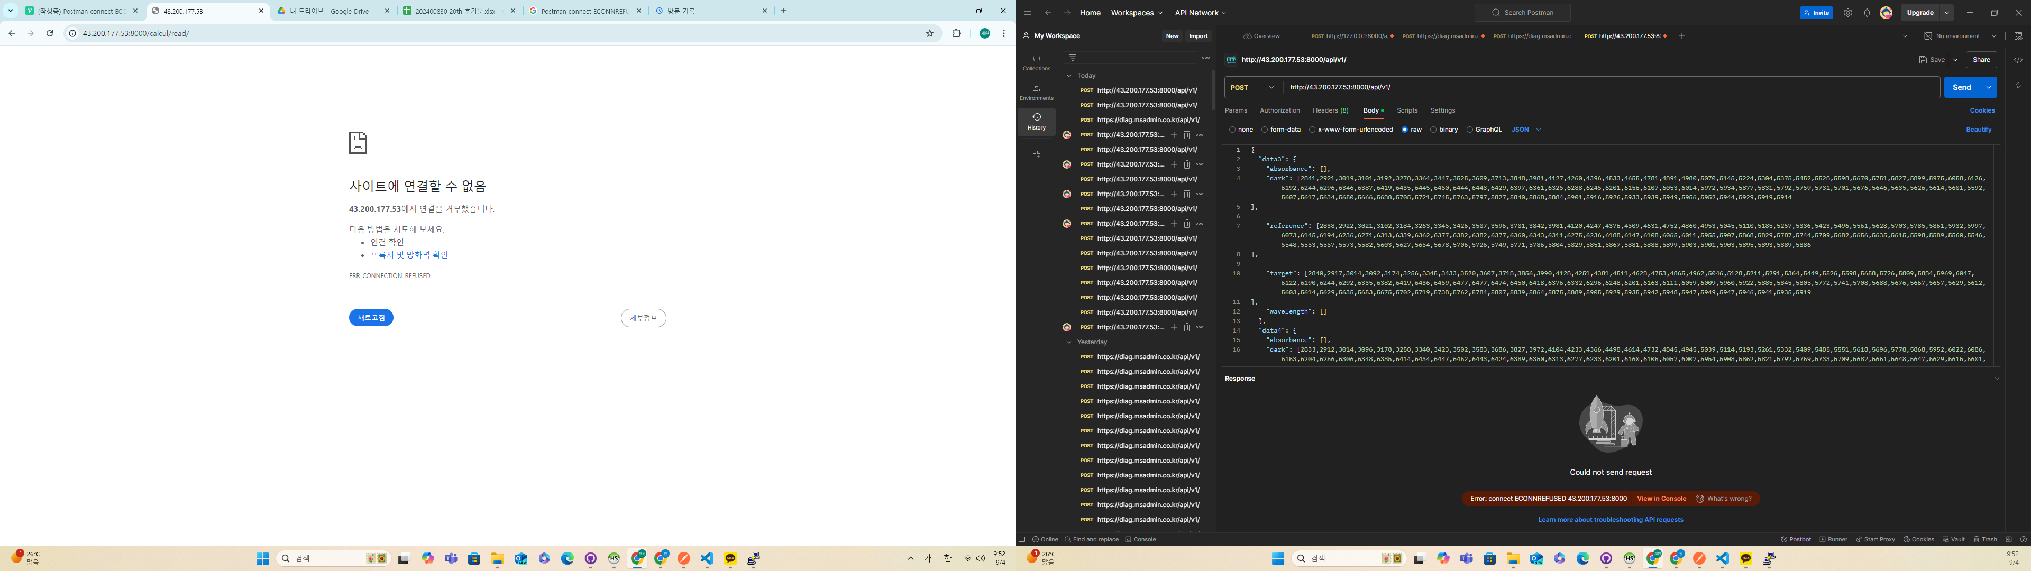The height and width of the screenshot is (571, 2031).
Task: Go back in Postman navigation
Action: pos(1048,13)
